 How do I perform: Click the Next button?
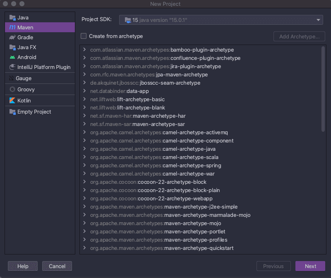(310, 266)
